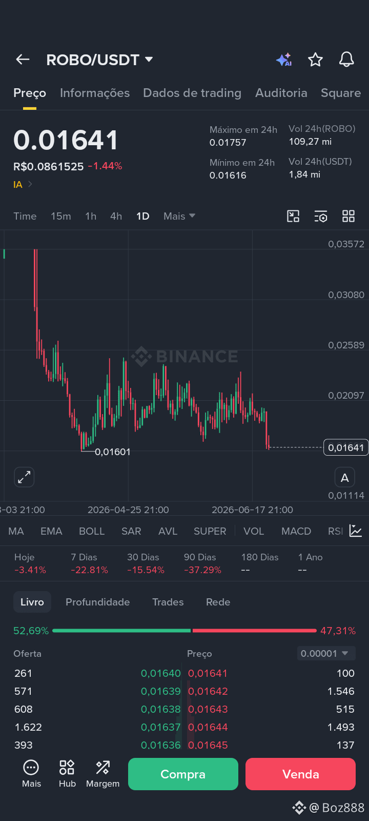Screen dimensions: 369x821
Task: Add ROBO/USDT to favorites with star
Action: pyautogui.click(x=315, y=60)
